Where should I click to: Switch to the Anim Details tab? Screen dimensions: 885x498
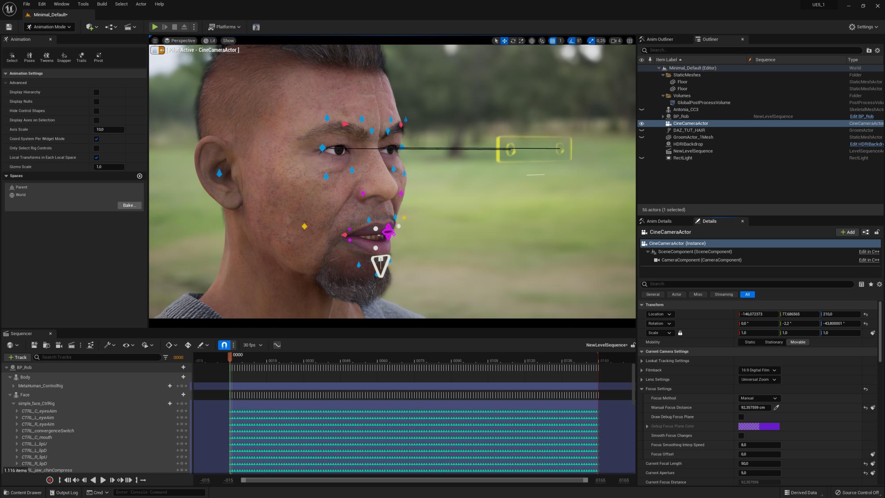658,221
